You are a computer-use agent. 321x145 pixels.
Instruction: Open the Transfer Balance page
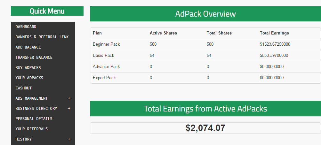click(x=34, y=57)
